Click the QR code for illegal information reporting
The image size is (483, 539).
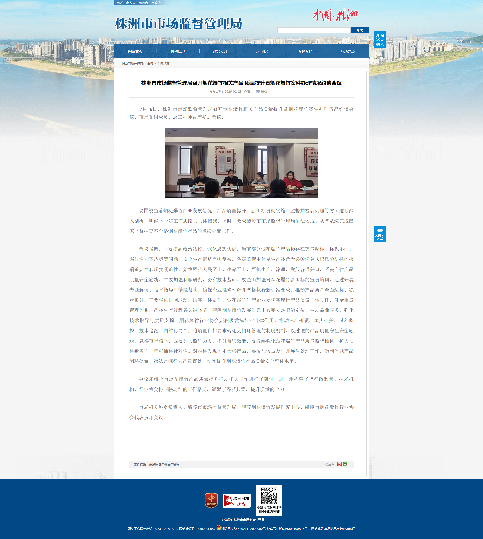point(269,496)
